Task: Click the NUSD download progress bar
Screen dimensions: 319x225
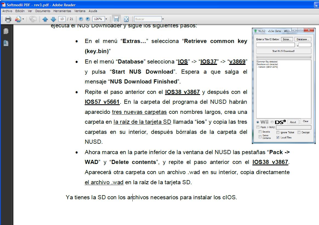Action: pyautogui.click(x=283, y=57)
